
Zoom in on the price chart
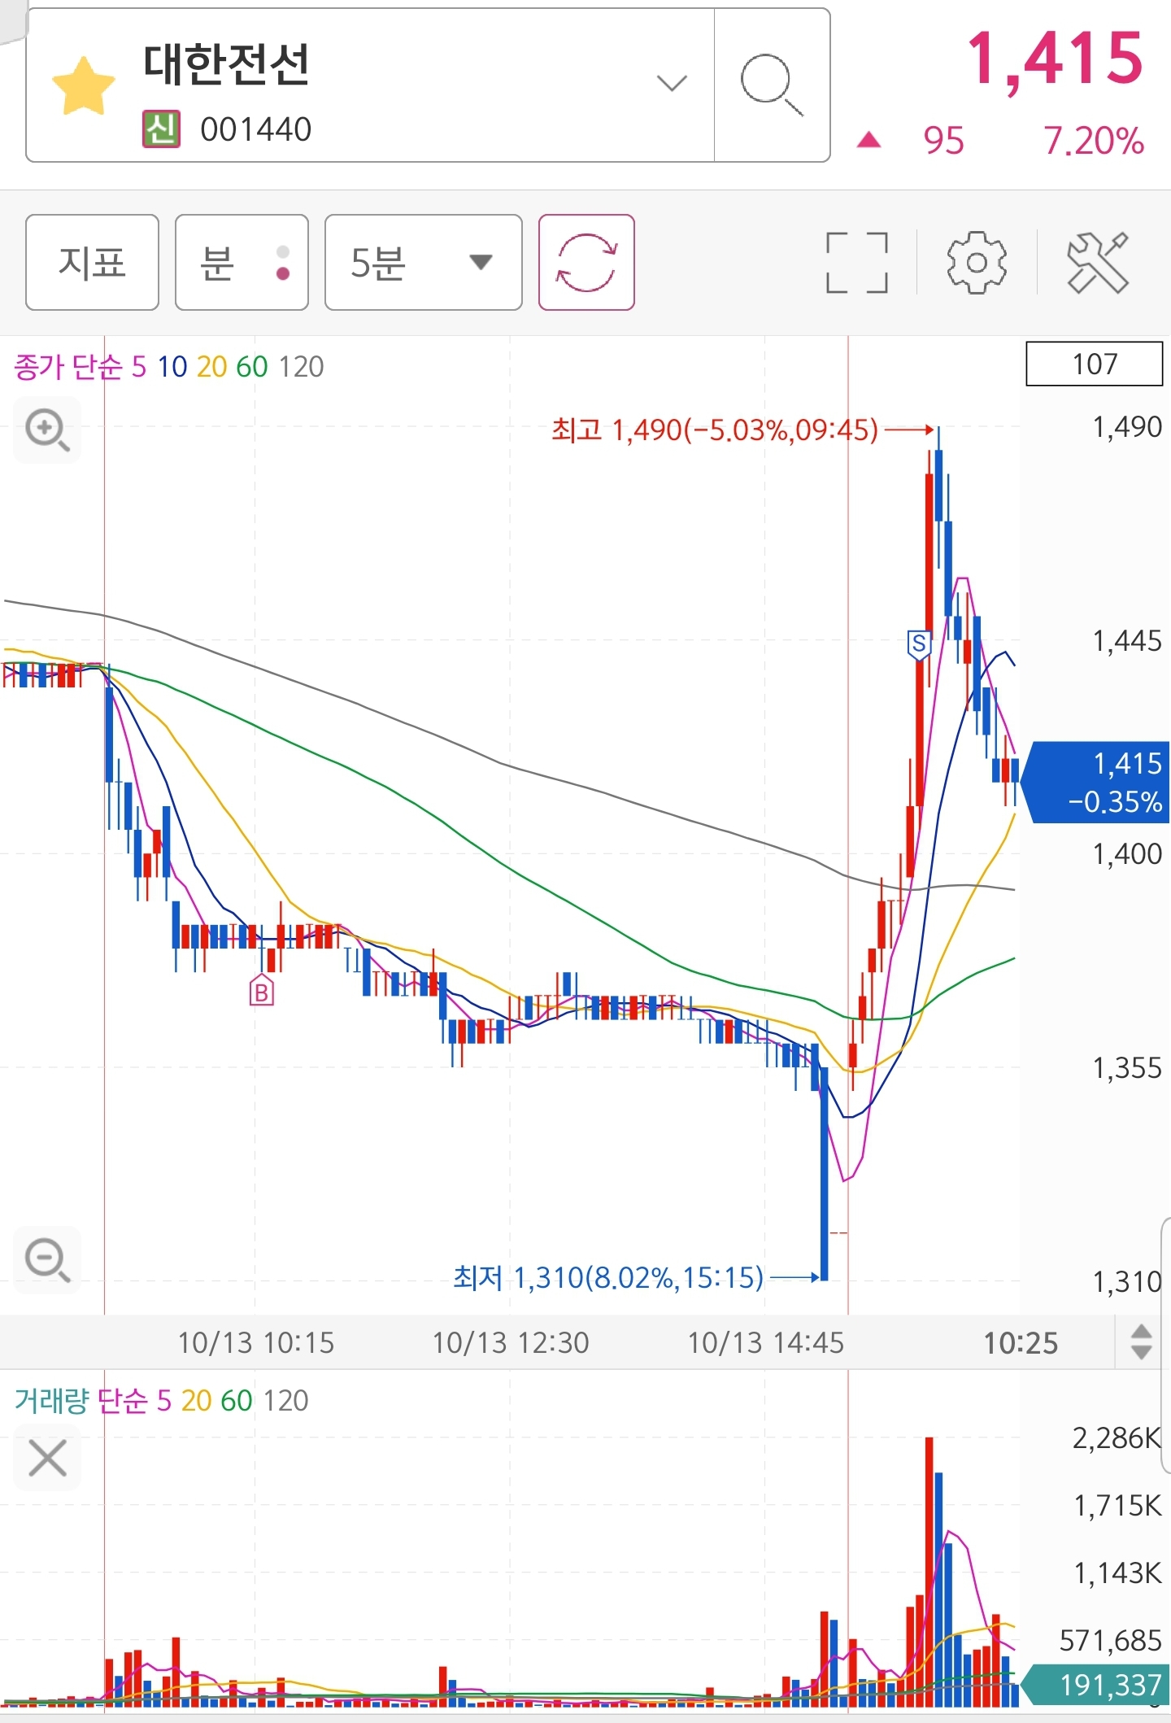pyautogui.click(x=47, y=430)
